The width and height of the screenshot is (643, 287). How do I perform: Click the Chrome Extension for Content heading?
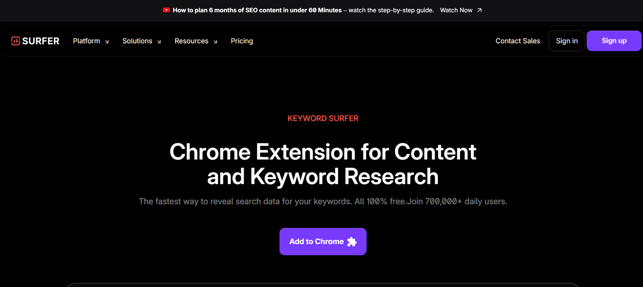point(323,164)
